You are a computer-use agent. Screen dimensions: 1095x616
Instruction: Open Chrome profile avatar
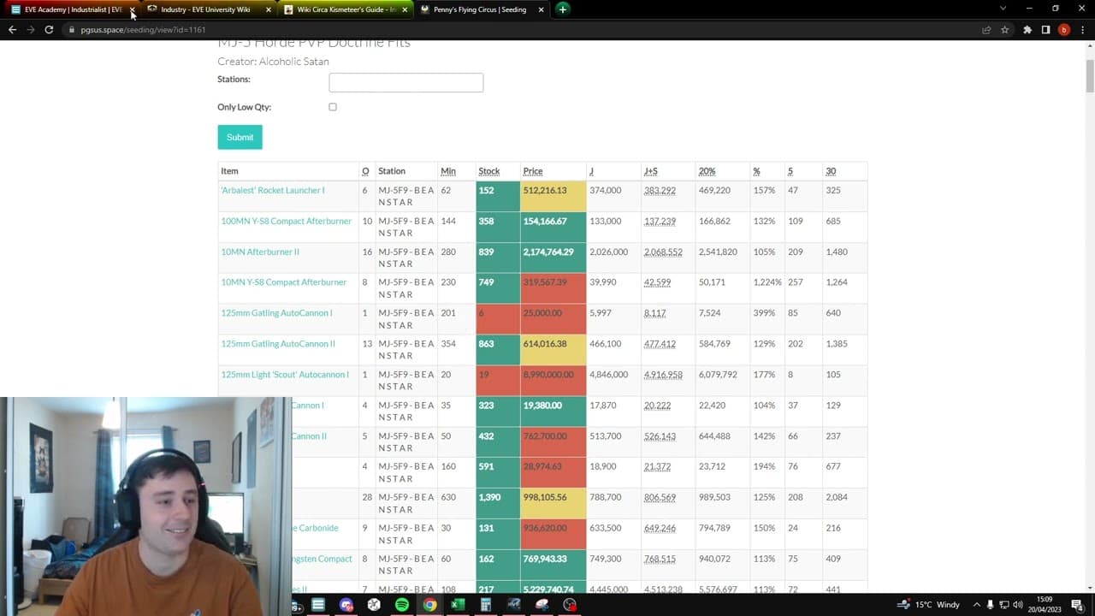[1064, 30]
